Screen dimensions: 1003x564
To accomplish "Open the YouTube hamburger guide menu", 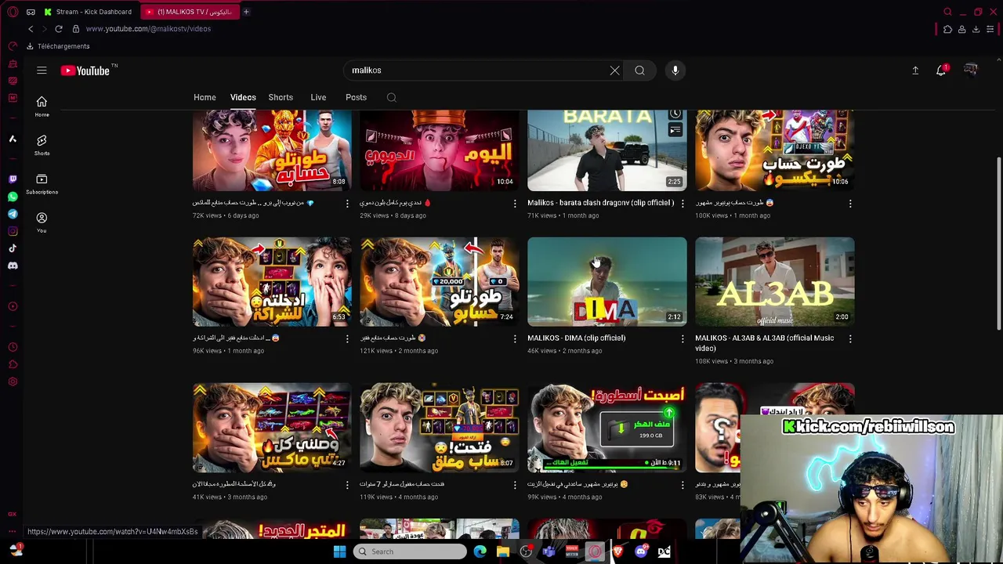I will [x=42, y=70].
